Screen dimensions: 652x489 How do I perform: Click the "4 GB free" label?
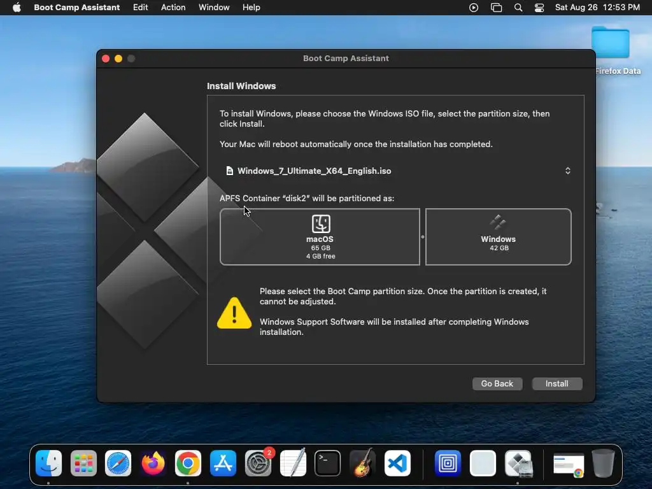coord(321,256)
